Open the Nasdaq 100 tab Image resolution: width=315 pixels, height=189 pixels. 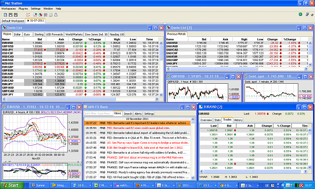click(117, 34)
